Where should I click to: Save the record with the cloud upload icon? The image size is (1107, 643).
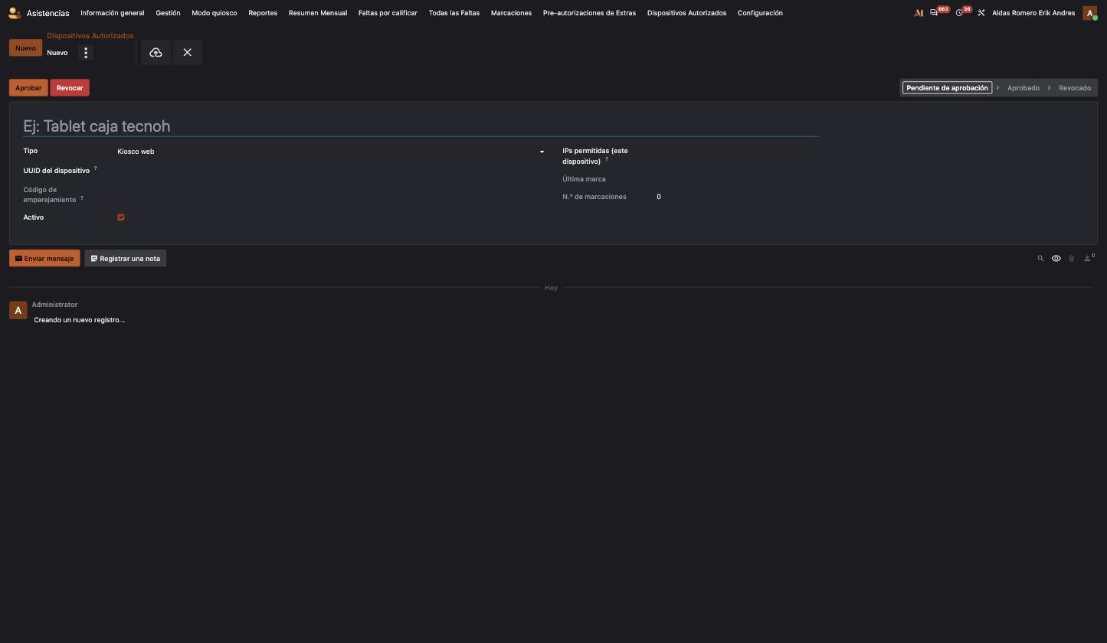(x=156, y=53)
